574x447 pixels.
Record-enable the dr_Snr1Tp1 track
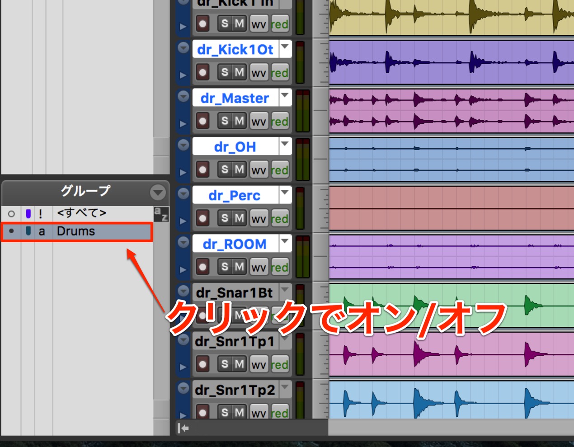[202, 365]
